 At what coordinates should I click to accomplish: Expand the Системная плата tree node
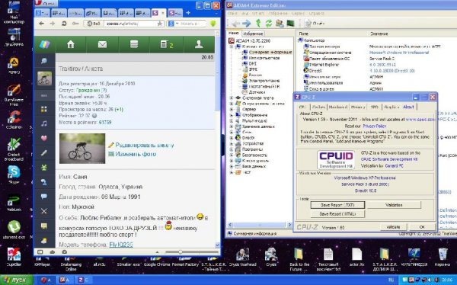click(x=232, y=98)
